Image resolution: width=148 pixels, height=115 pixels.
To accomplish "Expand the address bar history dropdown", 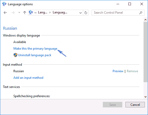I will tap(80, 13).
